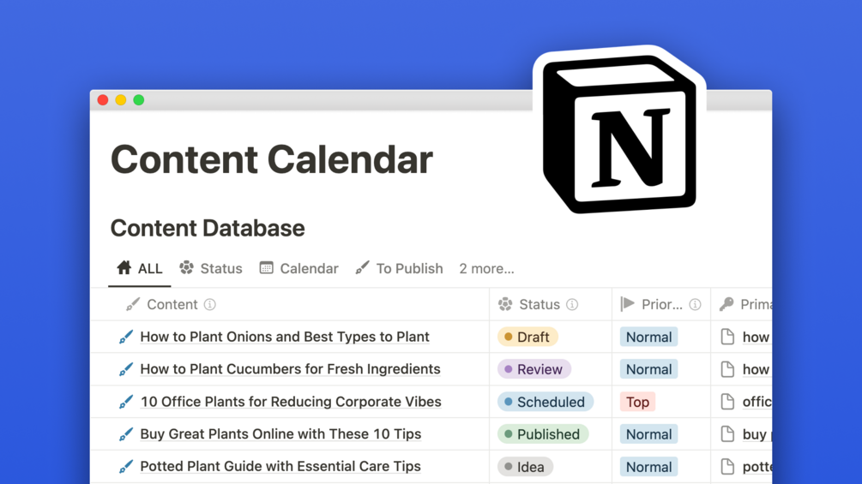Select Normal priority on Onions row
Screen dimensions: 862x484
[648, 337]
